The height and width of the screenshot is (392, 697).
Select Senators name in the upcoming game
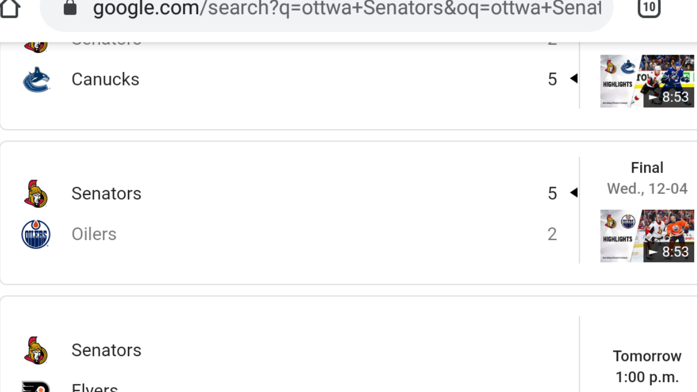coord(106,350)
